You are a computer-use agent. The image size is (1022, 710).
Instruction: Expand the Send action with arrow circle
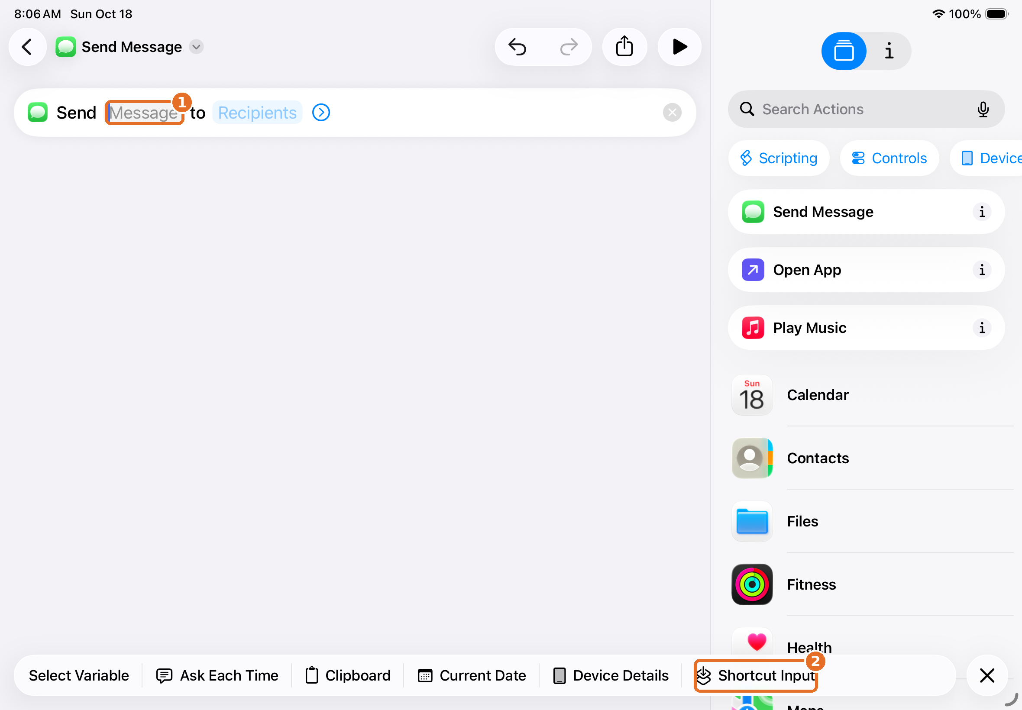click(x=321, y=113)
